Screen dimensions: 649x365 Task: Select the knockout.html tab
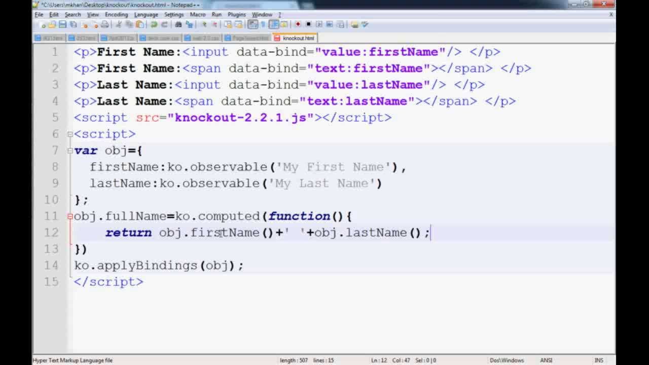pyautogui.click(x=295, y=38)
